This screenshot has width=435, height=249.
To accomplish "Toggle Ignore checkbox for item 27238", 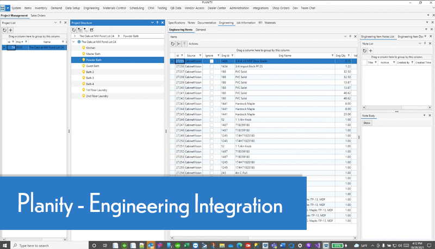I will [212, 77].
